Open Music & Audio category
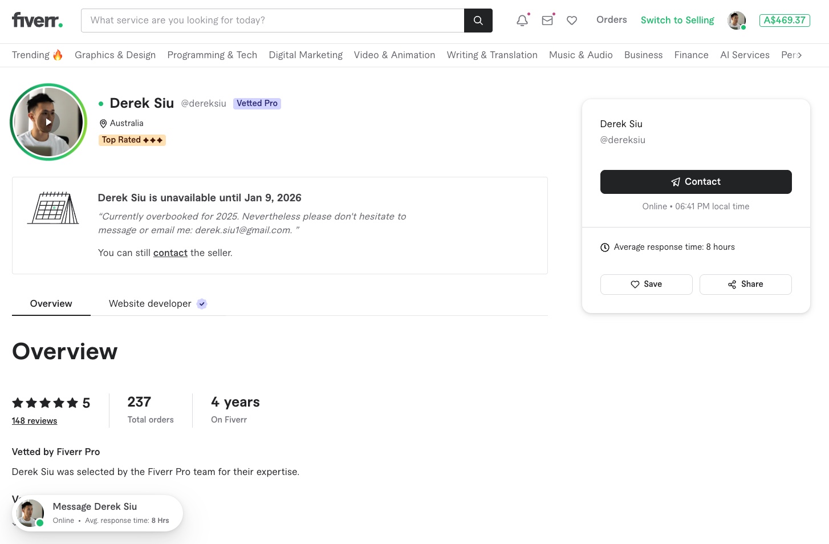 coord(581,55)
